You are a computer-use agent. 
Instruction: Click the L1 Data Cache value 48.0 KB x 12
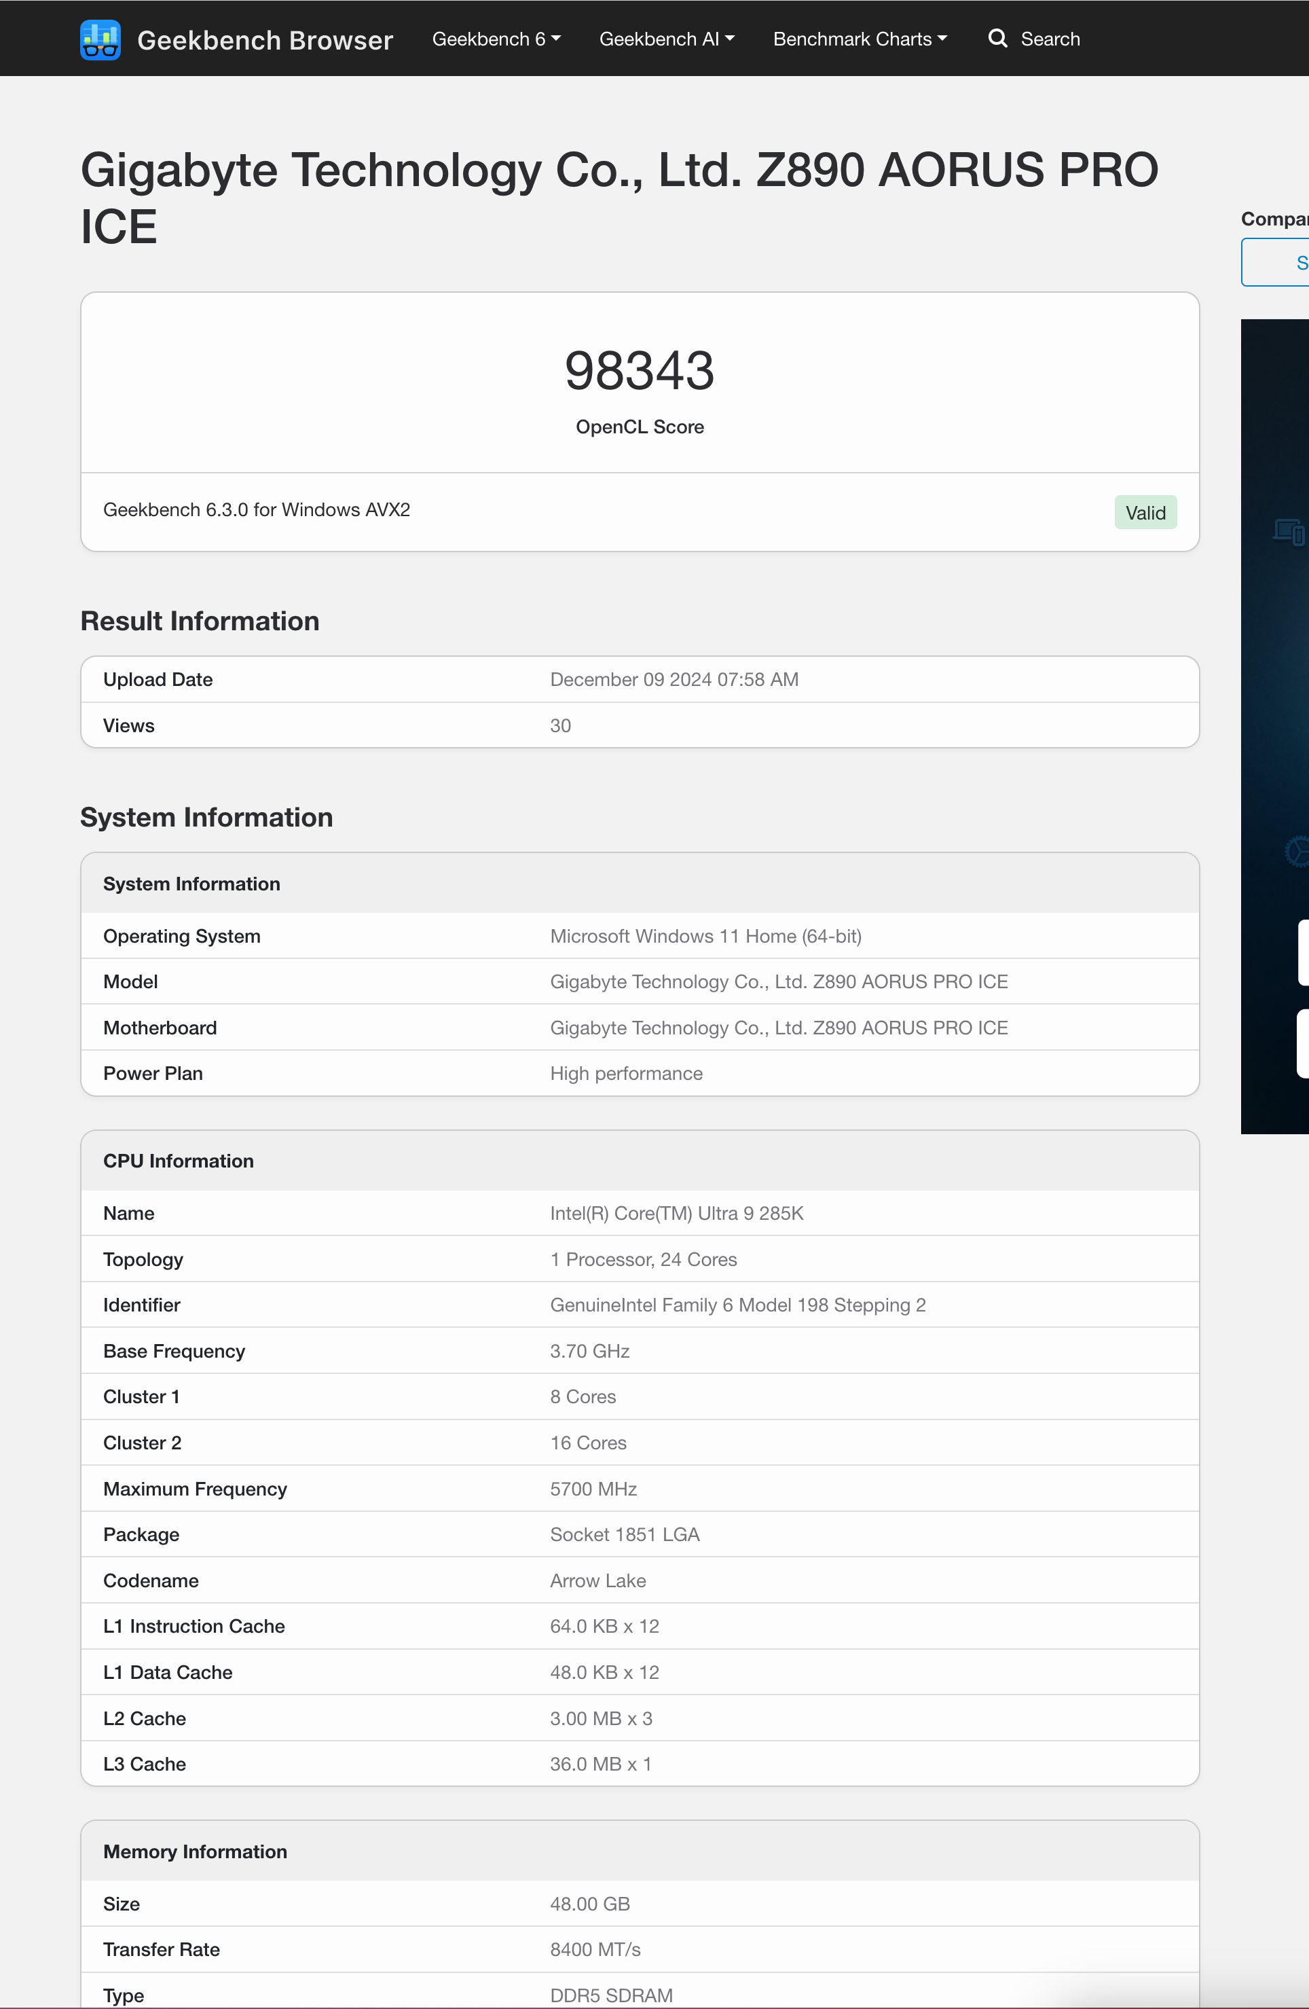click(604, 1673)
